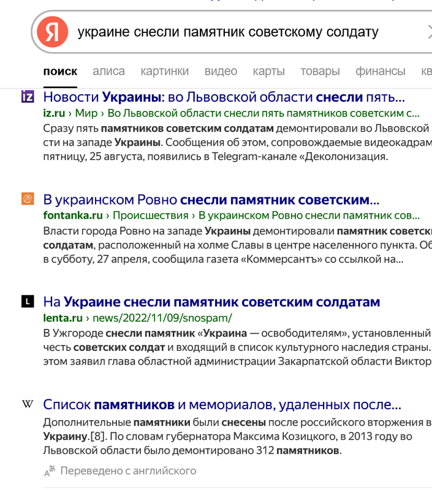Open the 'картинки' tab
432x490 pixels.
[164, 71]
